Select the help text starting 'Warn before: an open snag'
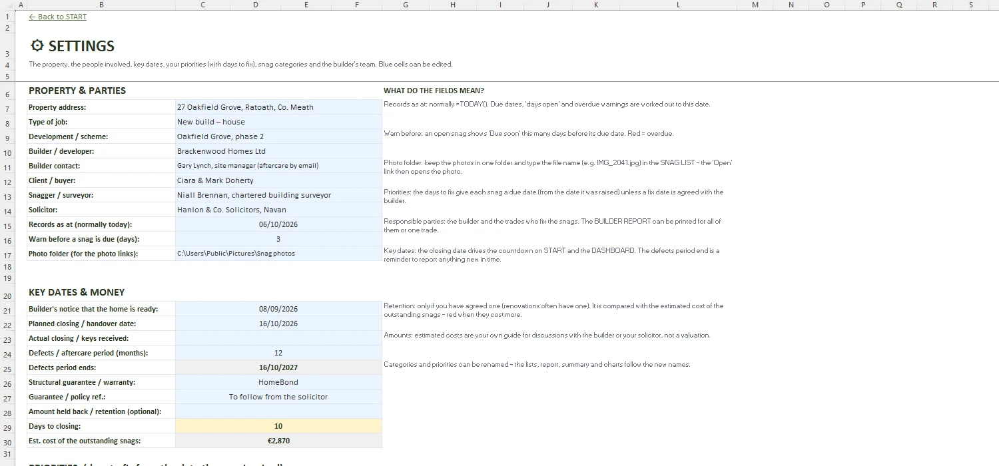Image resolution: width=999 pixels, height=466 pixels. pos(529,133)
